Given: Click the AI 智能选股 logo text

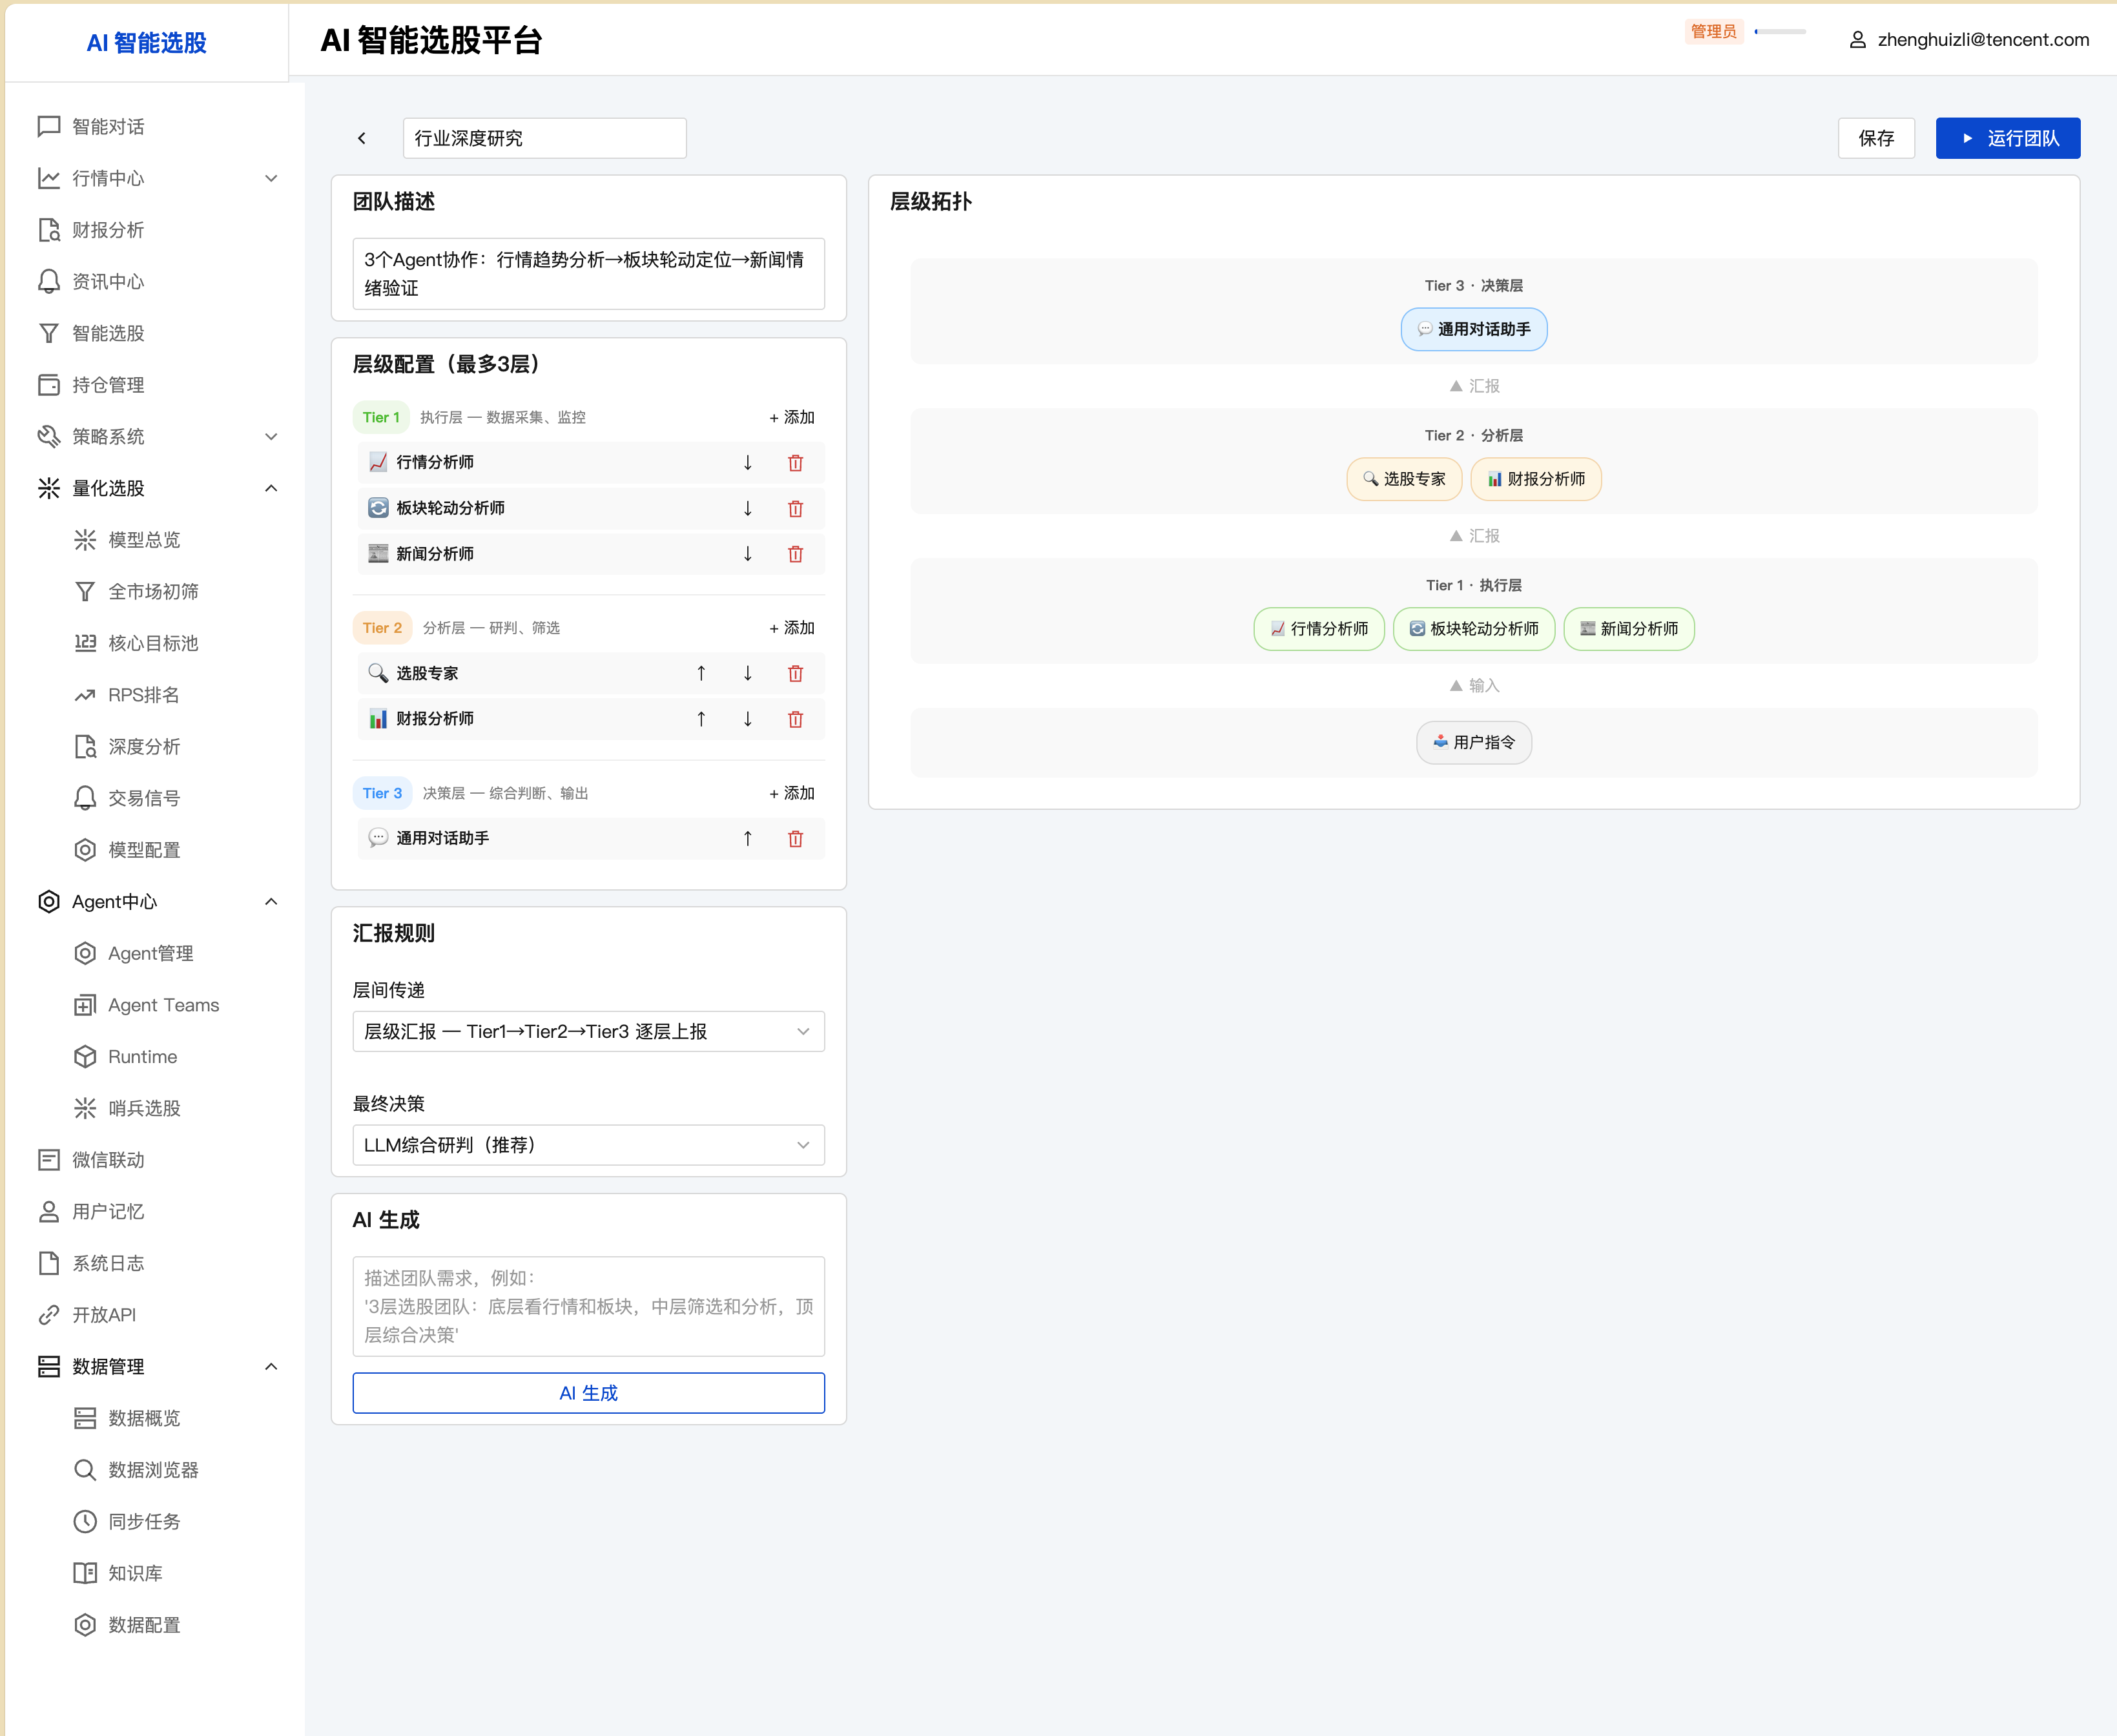Looking at the screenshot, I should [x=147, y=43].
